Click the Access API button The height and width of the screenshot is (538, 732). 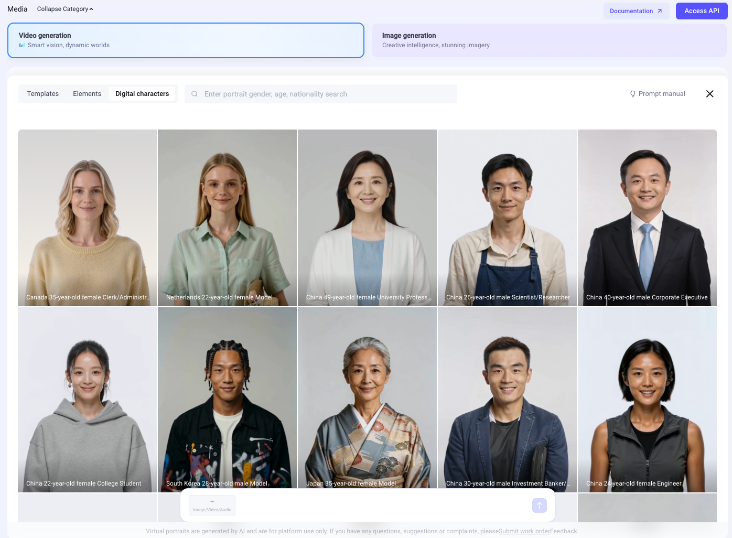[701, 11]
